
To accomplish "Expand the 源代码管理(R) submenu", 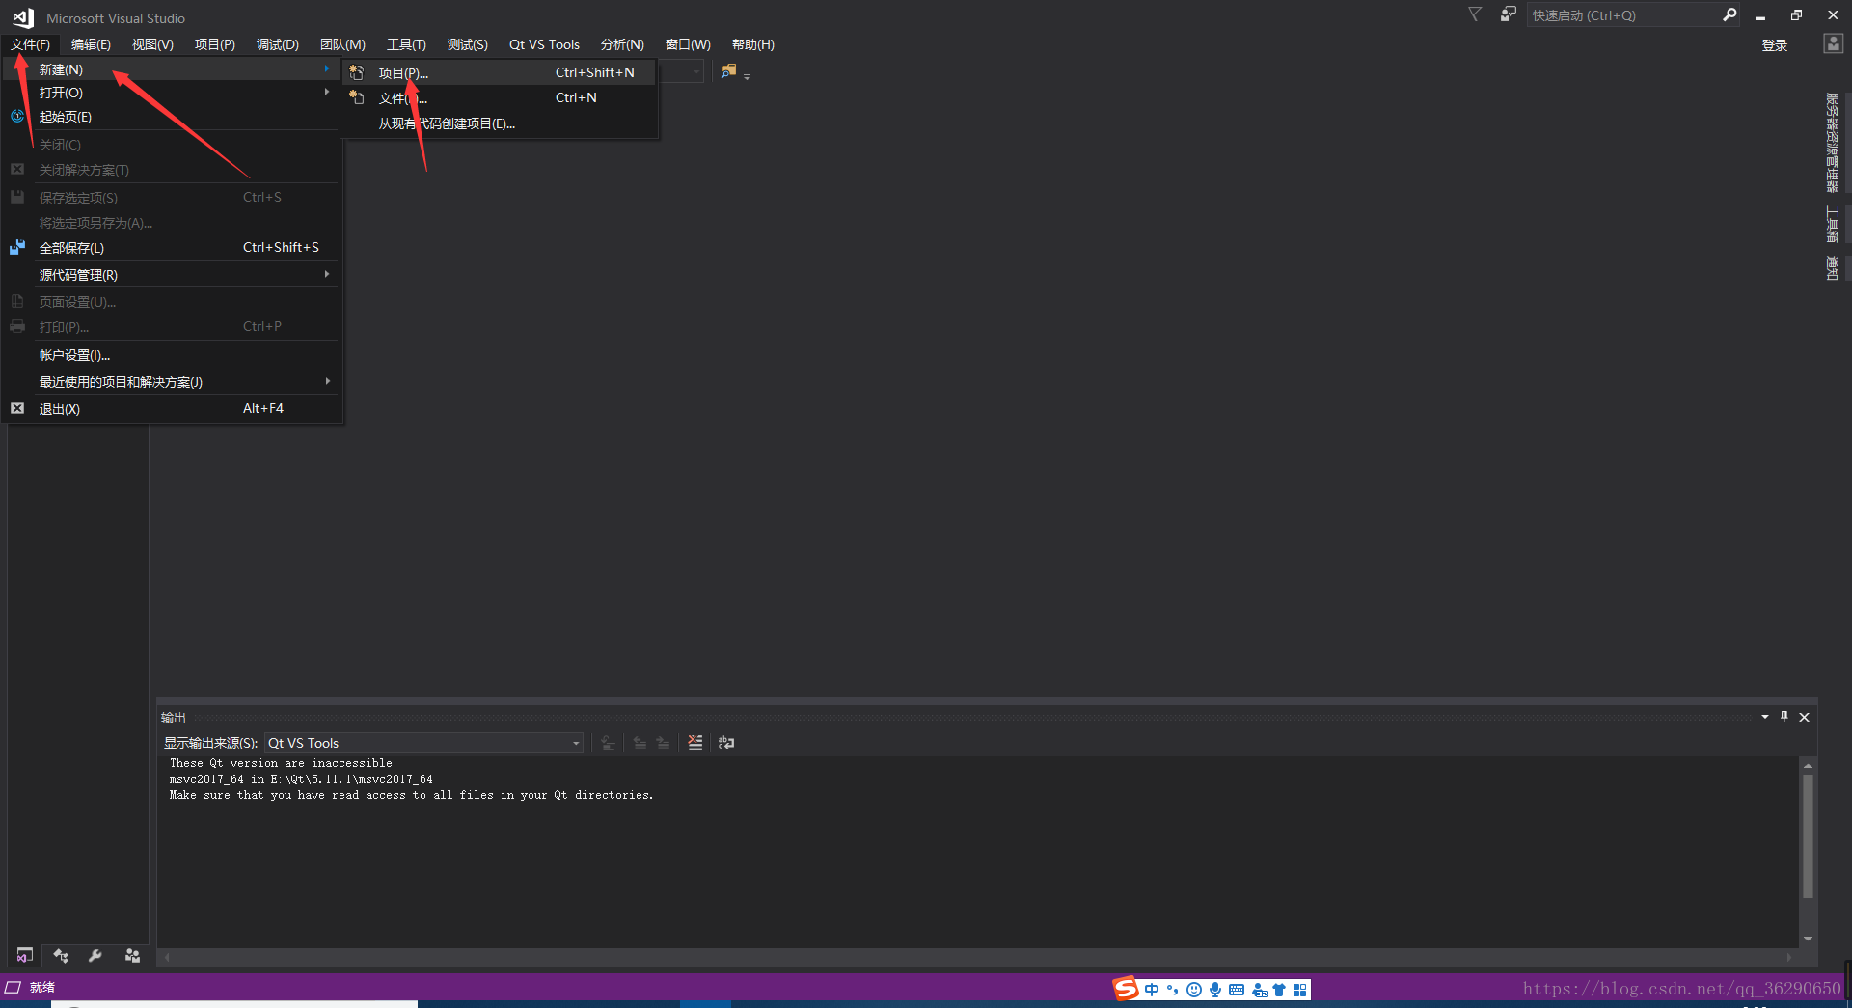I will tap(172, 275).
